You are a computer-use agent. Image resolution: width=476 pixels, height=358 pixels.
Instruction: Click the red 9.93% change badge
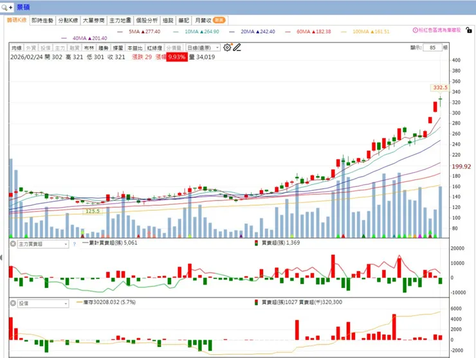click(x=177, y=57)
